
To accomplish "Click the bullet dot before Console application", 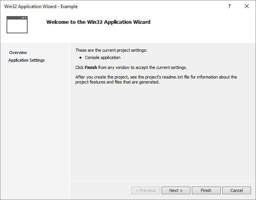I will click(80, 58).
